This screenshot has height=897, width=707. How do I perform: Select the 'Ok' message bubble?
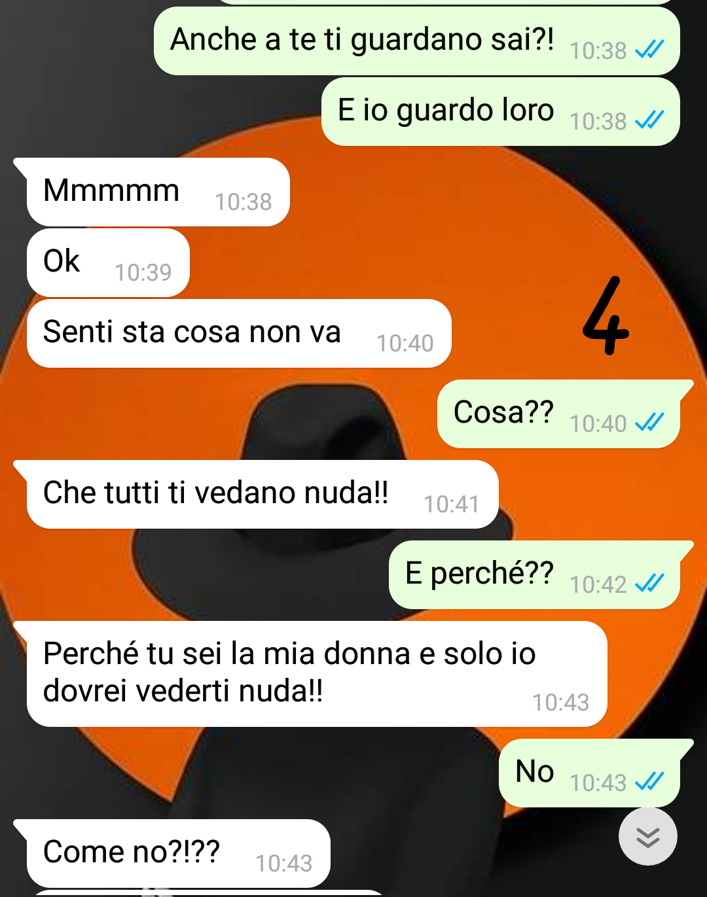point(108,262)
